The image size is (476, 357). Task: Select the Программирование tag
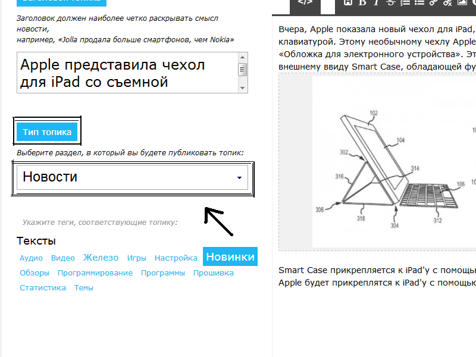pyautogui.click(x=95, y=273)
